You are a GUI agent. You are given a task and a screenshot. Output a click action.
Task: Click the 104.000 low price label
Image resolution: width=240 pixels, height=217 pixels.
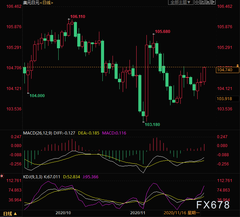[37, 96]
